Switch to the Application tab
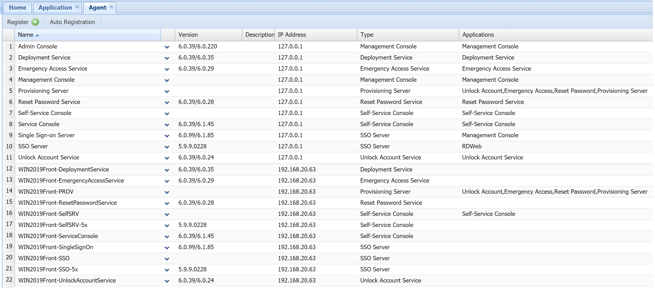This screenshot has width=655, height=288. tap(55, 7)
